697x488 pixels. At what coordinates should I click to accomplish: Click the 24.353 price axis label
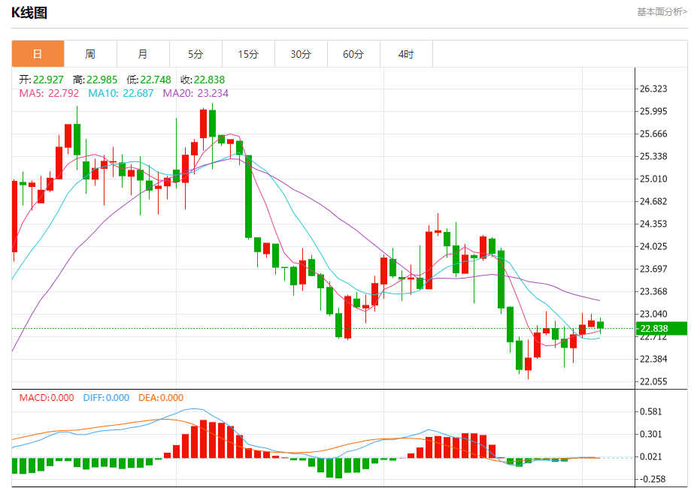point(653,224)
